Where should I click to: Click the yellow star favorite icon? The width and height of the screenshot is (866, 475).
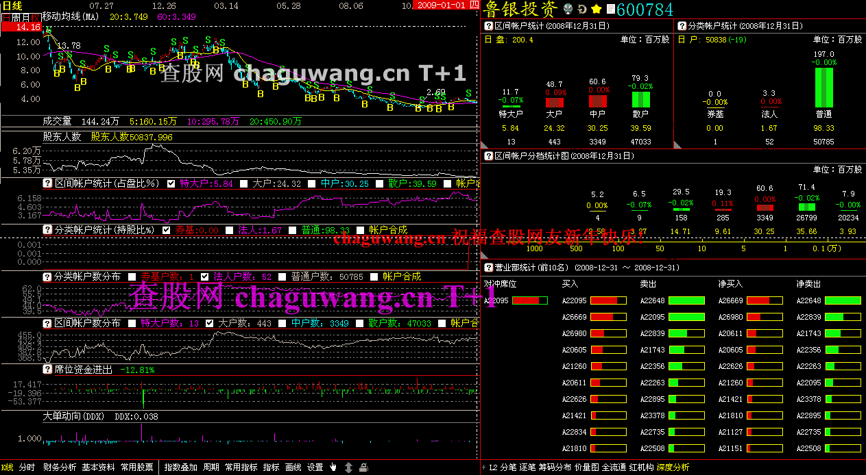(597, 9)
